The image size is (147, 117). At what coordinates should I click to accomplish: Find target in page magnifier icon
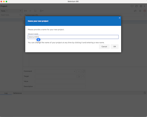coord(84,77)
